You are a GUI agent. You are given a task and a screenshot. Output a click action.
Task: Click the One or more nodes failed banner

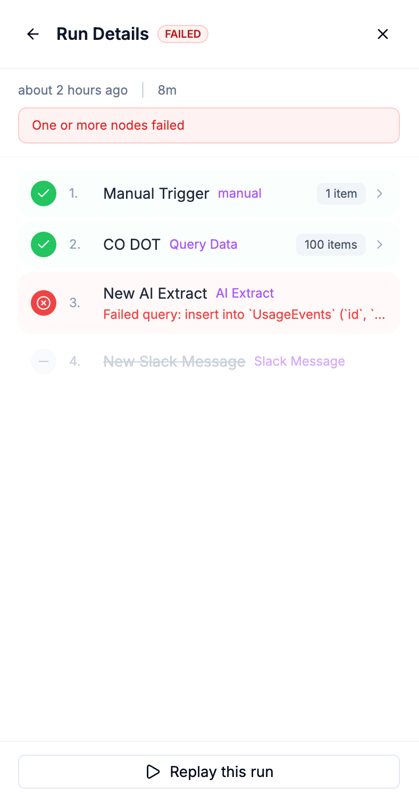(209, 125)
